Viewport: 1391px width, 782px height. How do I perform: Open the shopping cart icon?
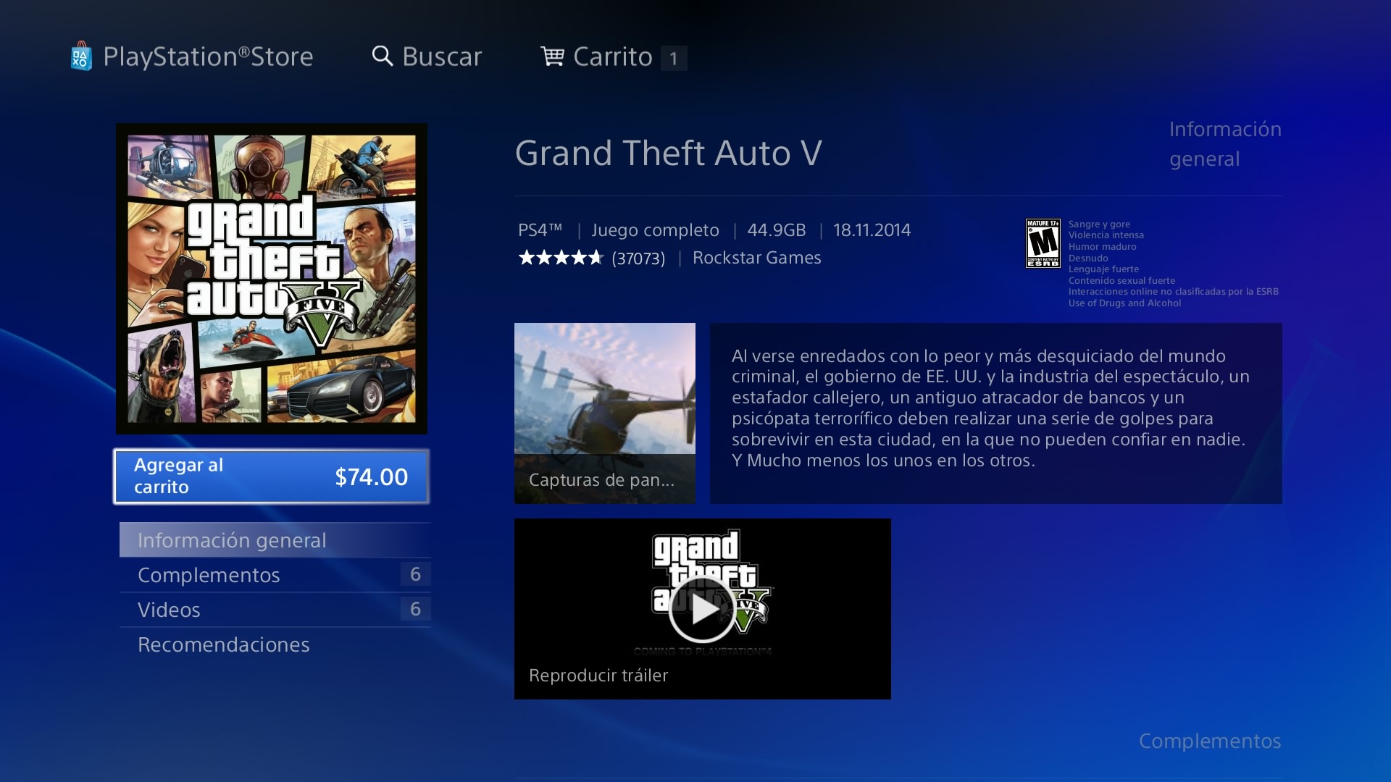click(x=553, y=56)
